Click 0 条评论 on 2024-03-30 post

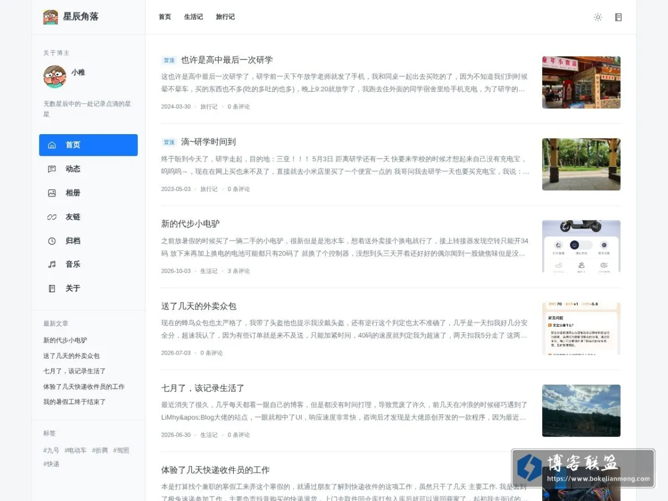point(239,107)
